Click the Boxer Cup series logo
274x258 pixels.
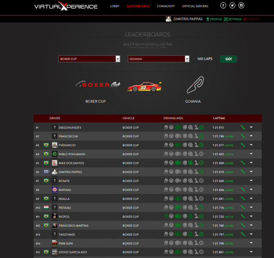(98, 85)
